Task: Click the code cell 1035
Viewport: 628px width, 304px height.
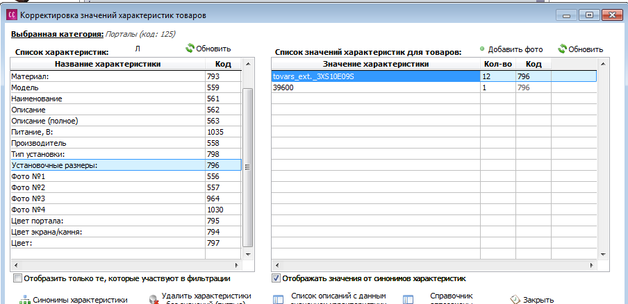Action: pos(223,132)
